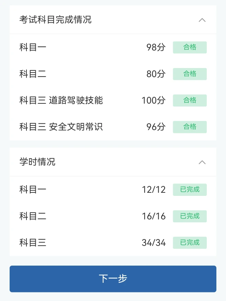The width and height of the screenshot is (226, 301).
Task: Collapse the 学时情况 section chevron
Action: click(202, 162)
